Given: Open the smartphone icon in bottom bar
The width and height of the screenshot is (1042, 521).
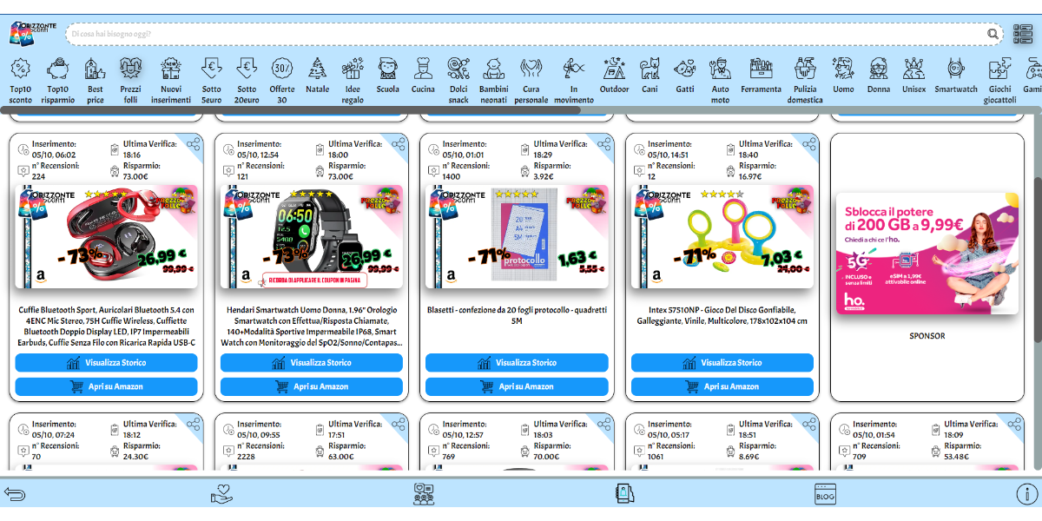Looking at the screenshot, I should click(624, 494).
